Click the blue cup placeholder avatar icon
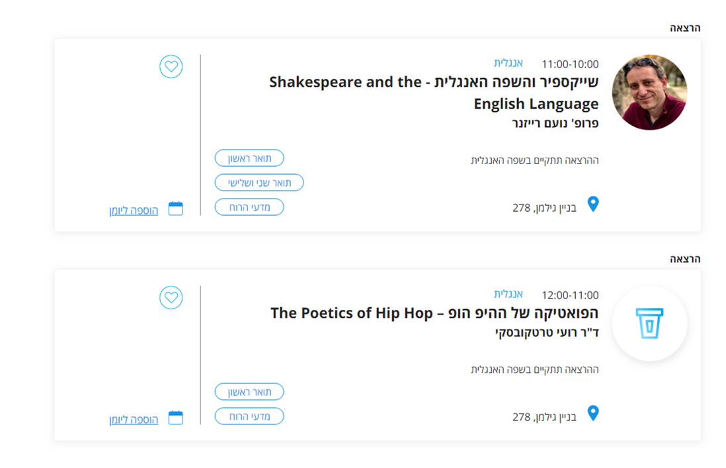726x468 pixels. pos(649,324)
